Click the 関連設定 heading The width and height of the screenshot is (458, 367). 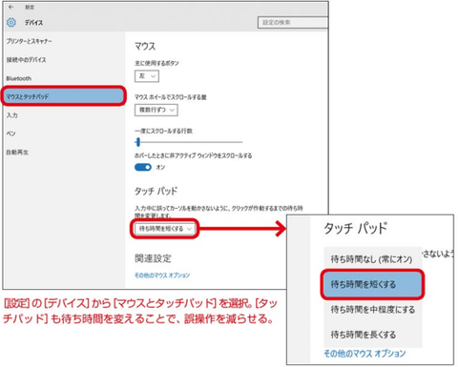point(153,258)
